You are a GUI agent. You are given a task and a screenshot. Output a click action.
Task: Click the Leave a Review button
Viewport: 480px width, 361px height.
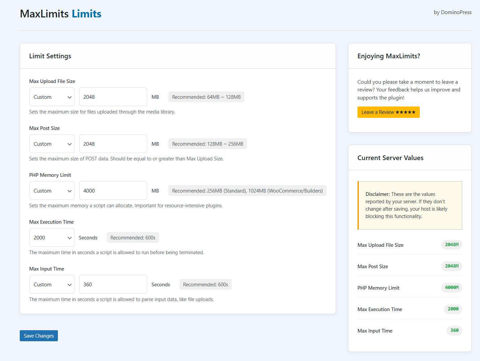[x=388, y=112]
